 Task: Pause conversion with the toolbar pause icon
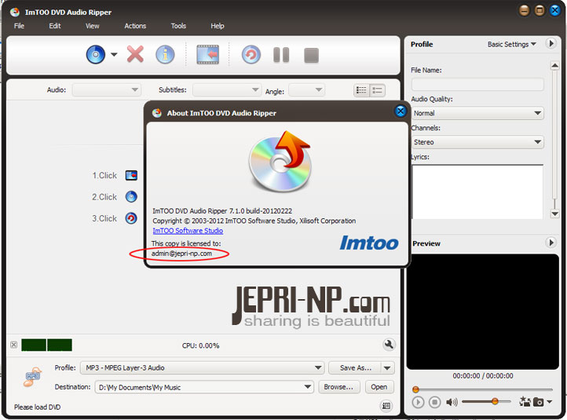click(281, 55)
